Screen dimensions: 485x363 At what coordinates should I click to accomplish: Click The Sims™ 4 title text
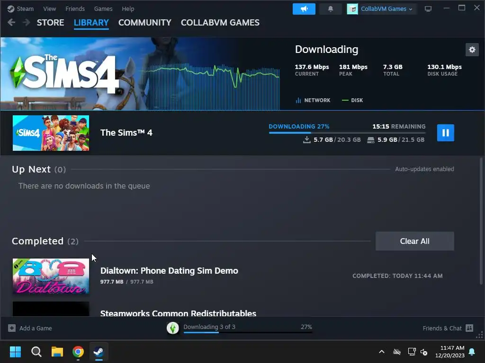point(126,133)
